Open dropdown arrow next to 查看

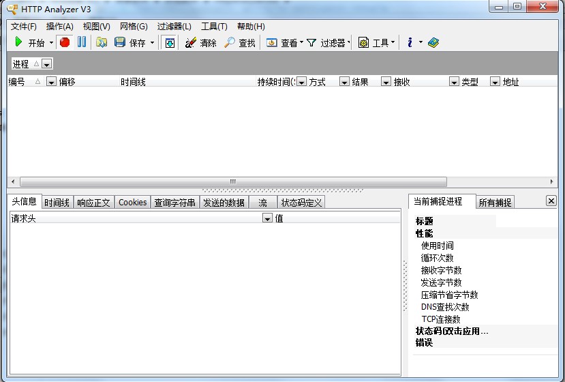coord(301,42)
